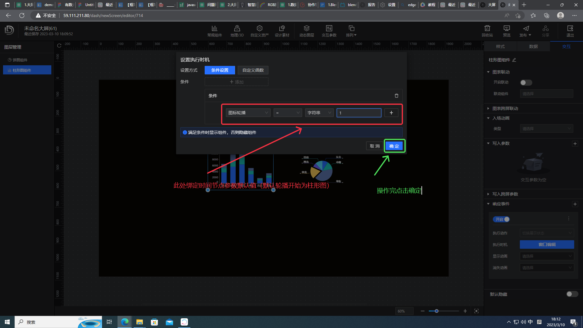Add a 写入参数 entry with plus
This screenshot has height=328, width=583.
point(575,144)
